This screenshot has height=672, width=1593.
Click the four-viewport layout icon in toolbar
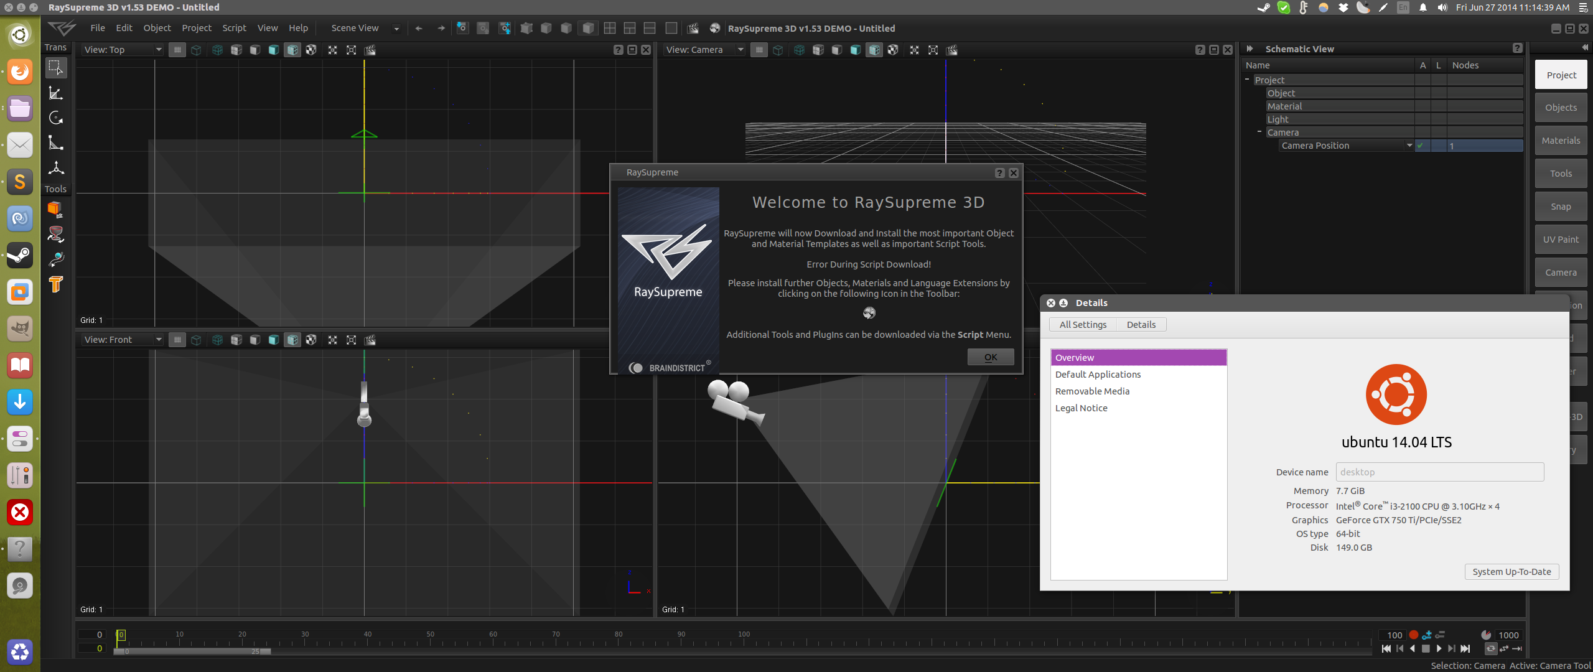coord(610,28)
